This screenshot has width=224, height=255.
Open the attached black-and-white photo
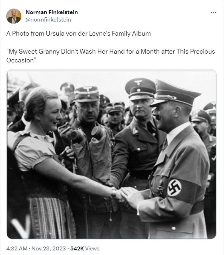point(111,154)
